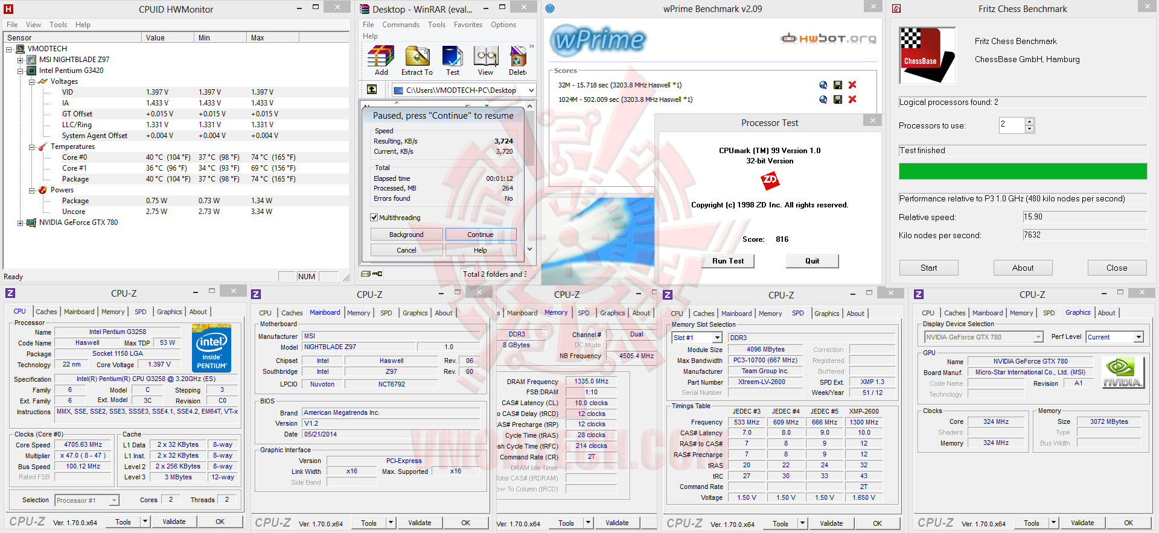Image resolution: width=1159 pixels, height=533 pixels.
Task: Click the Relative speed field showing 15.90
Action: coord(1084,217)
